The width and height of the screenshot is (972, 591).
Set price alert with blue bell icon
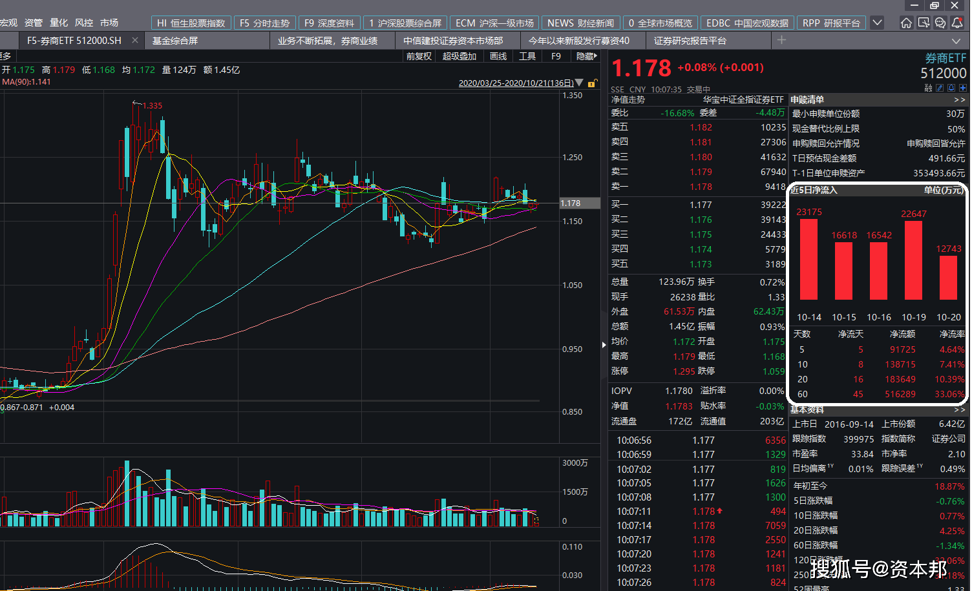point(951,88)
